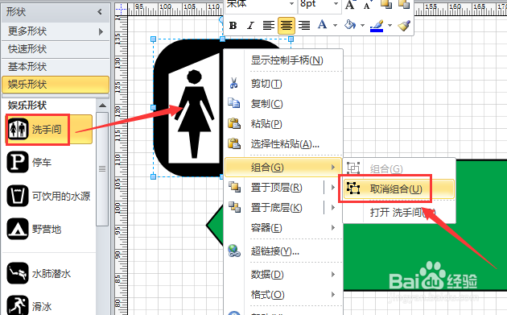Viewport: 507px width, 315px height.
Task: Click the ungroup icon in submenu
Action: pos(353,189)
